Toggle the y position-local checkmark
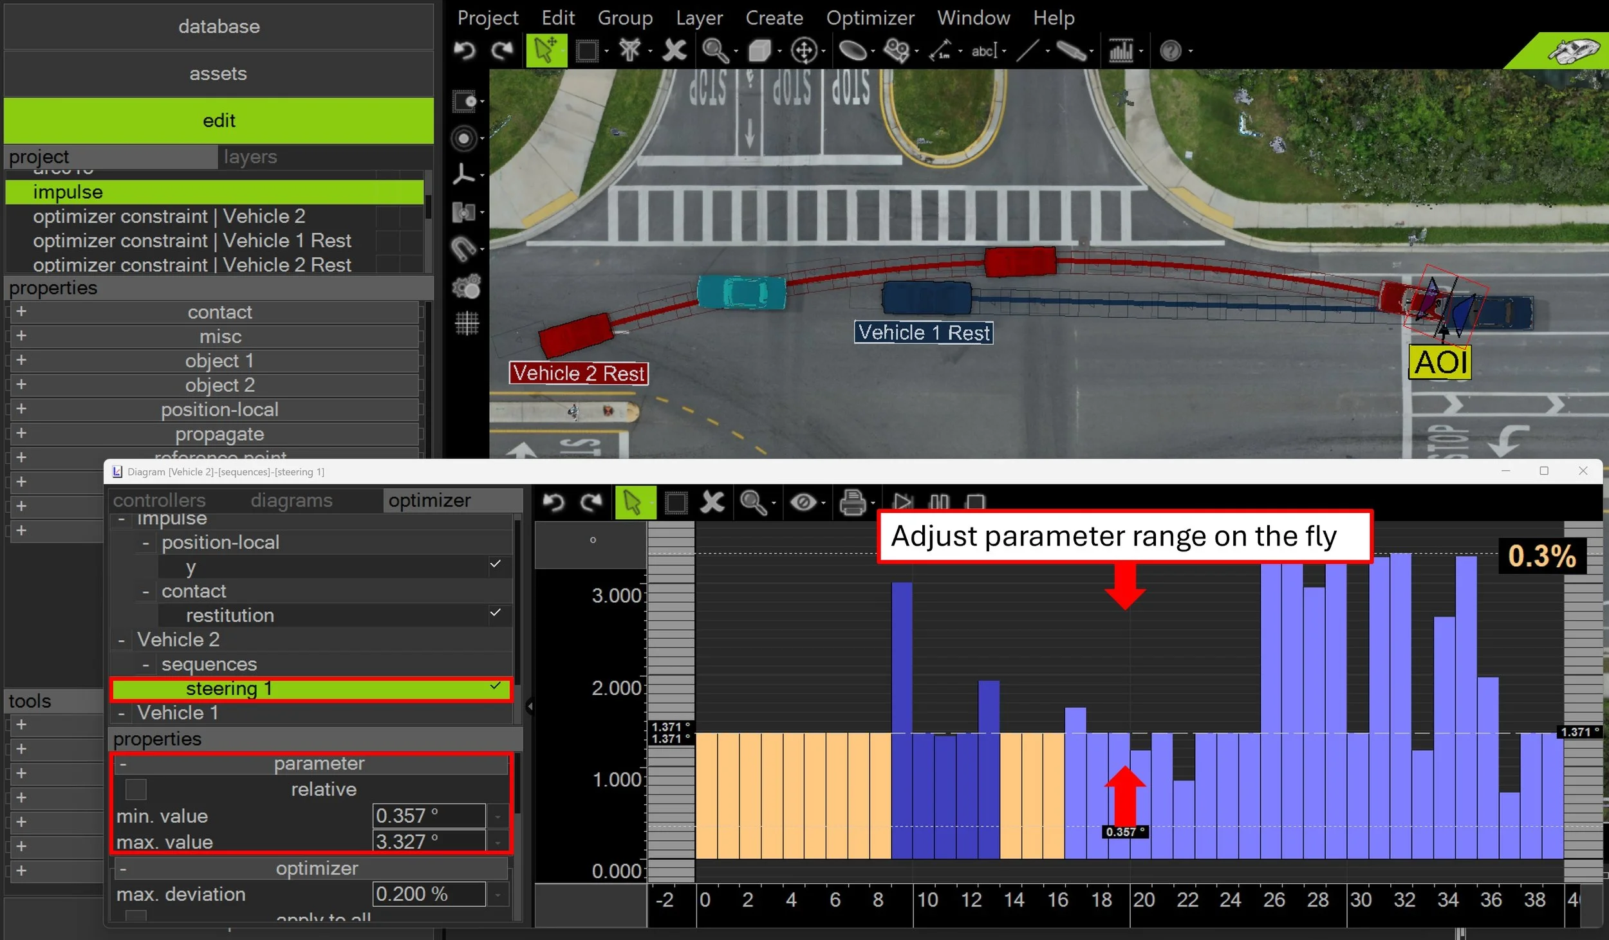This screenshot has width=1609, height=940. (495, 564)
